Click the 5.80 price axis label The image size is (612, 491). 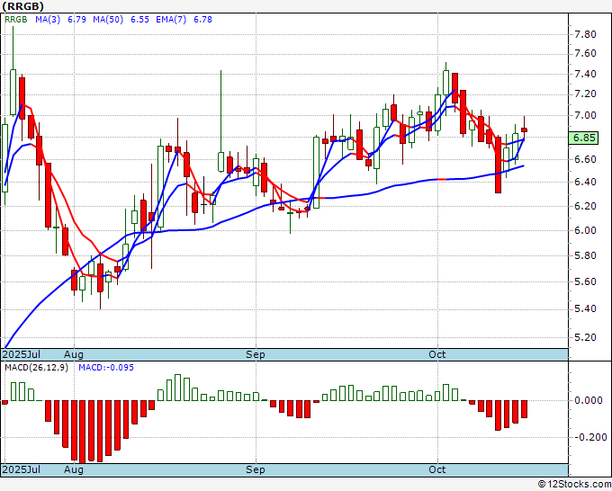586,255
